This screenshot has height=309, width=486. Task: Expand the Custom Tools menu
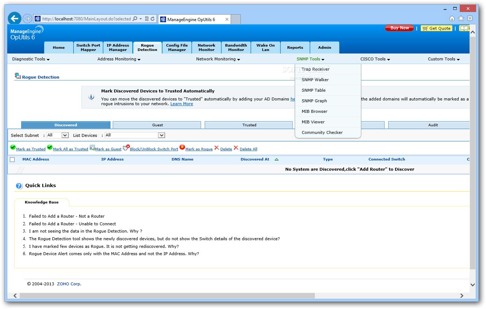444,59
